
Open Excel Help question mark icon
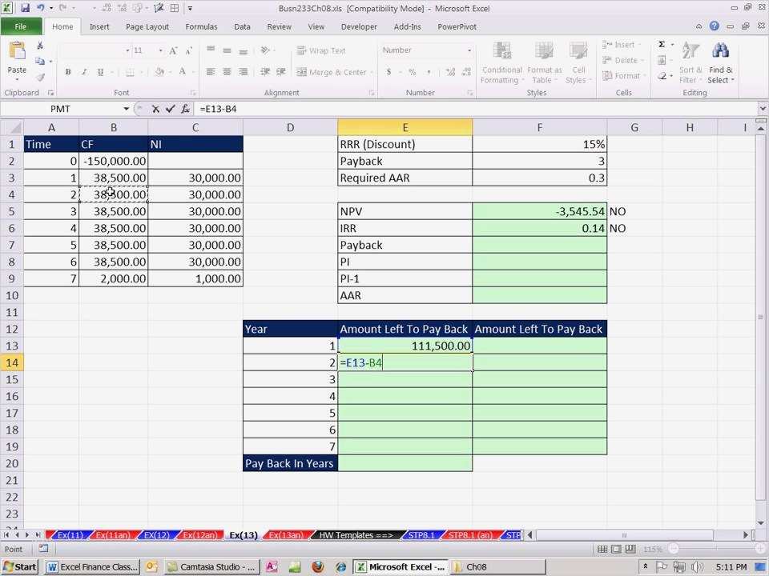click(x=714, y=26)
